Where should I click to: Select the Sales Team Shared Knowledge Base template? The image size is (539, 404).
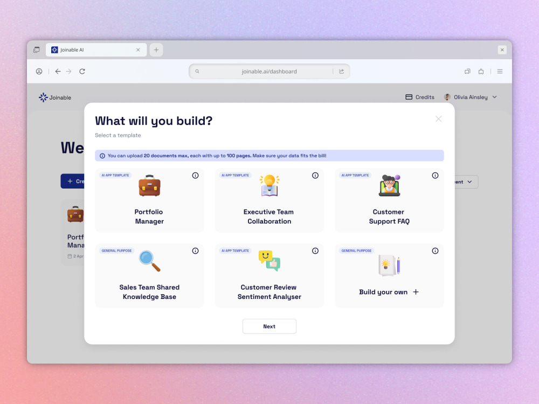pos(149,276)
